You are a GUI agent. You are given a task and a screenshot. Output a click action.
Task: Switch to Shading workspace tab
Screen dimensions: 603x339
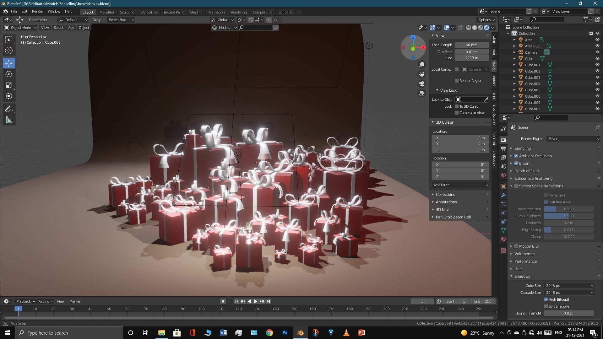pyautogui.click(x=196, y=12)
